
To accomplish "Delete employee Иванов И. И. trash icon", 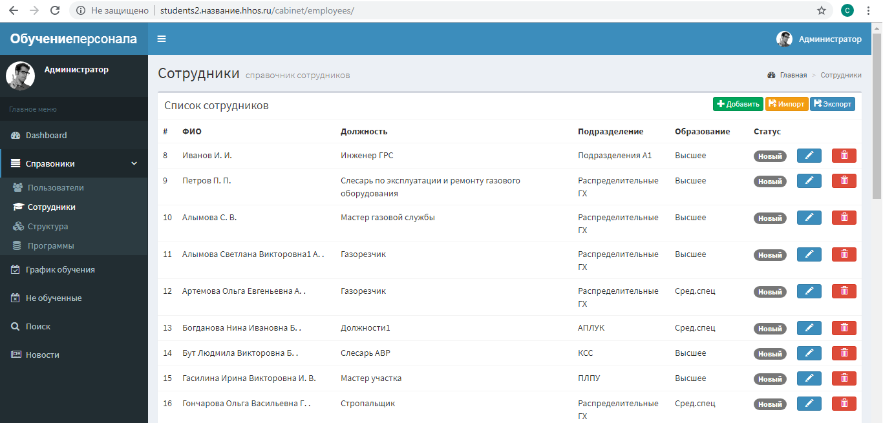I will 844,156.
